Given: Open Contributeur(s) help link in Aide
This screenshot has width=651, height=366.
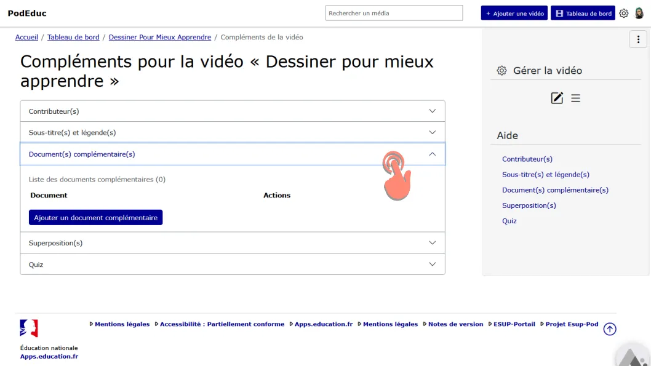Looking at the screenshot, I should coord(527,159).
